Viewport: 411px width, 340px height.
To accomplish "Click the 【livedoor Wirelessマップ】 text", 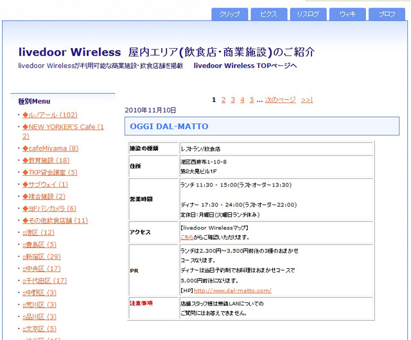I will (214, 228).
